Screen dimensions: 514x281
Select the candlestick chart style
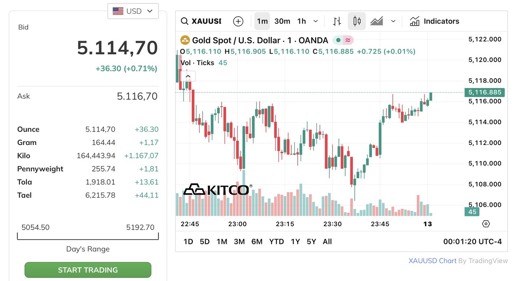click(x=357, y=21)
